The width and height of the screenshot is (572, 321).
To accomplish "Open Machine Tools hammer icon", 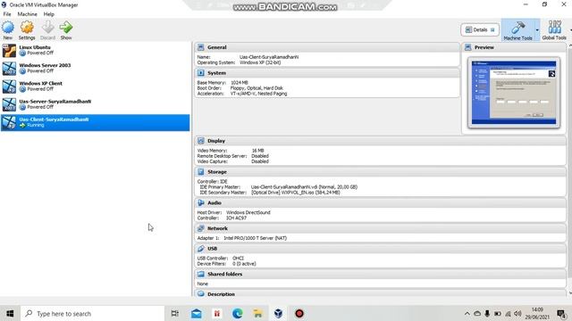I will [517, 28].
